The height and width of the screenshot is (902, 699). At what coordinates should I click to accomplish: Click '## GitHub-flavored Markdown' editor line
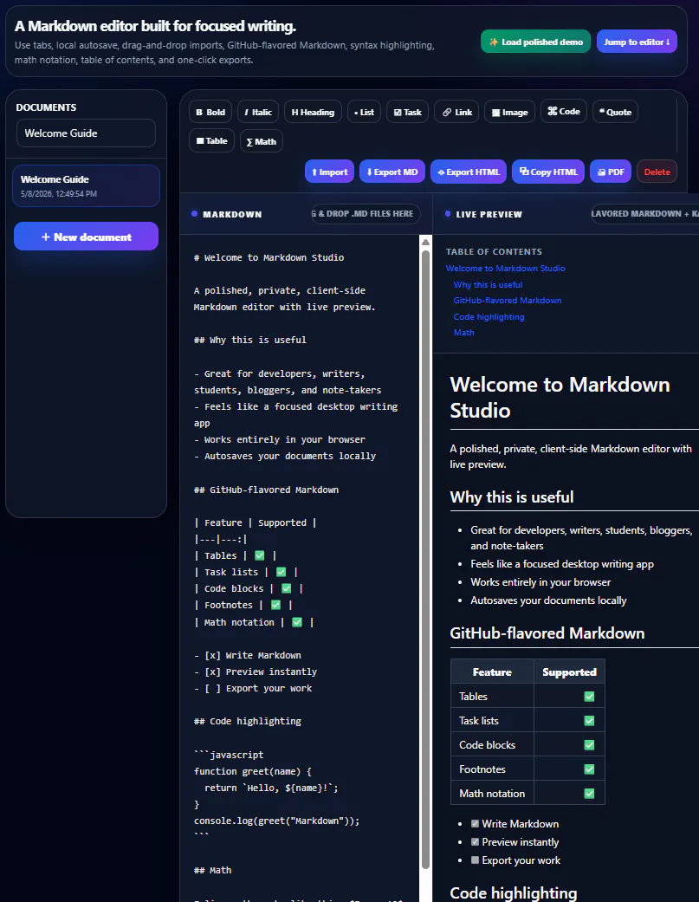[x=266, y=490]
